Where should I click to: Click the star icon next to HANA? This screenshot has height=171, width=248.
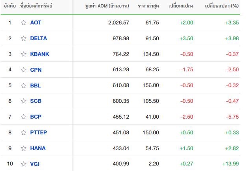[x=24, y=149]
